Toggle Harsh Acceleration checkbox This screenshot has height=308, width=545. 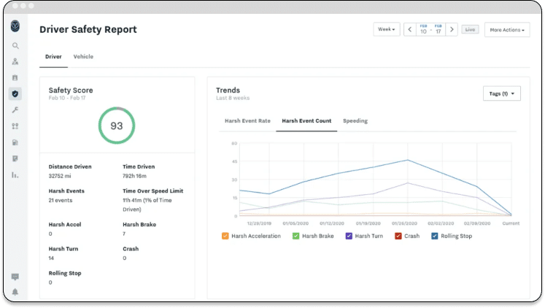tap(225, 236)
